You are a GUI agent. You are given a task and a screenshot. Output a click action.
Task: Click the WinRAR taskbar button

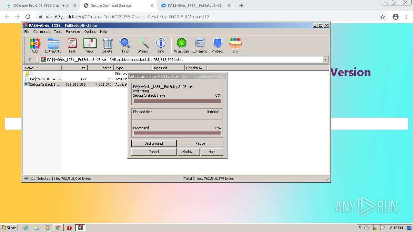click(80, 228)
